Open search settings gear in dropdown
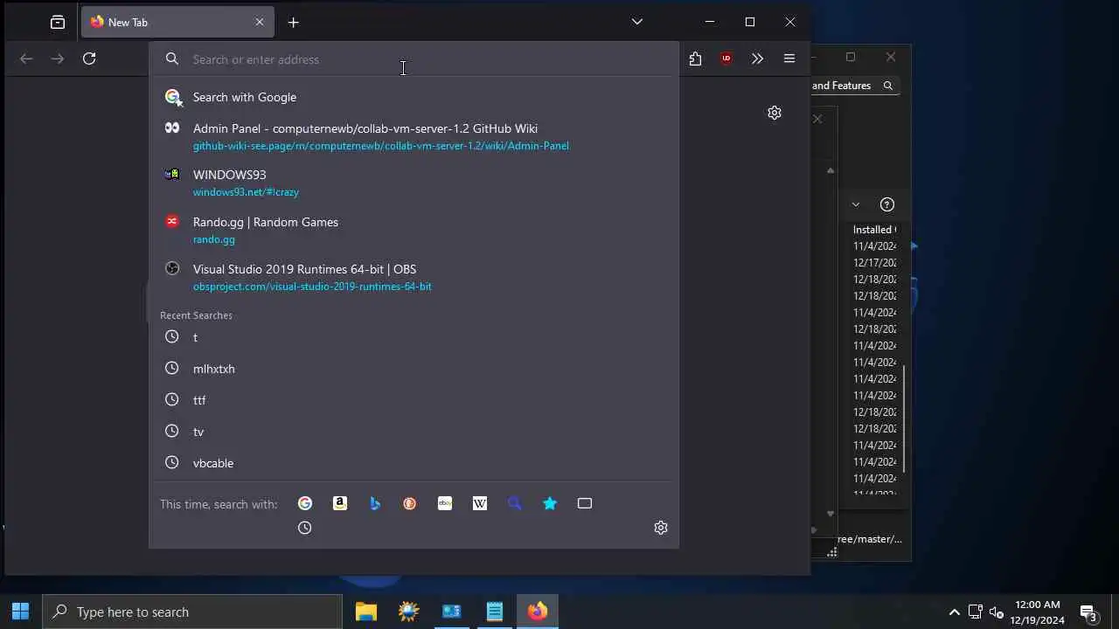Screen dimensions: 1119x629 [661, 528]
